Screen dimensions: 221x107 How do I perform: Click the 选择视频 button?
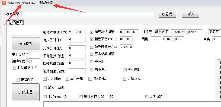pyautogui.click(x=26, y=44)
